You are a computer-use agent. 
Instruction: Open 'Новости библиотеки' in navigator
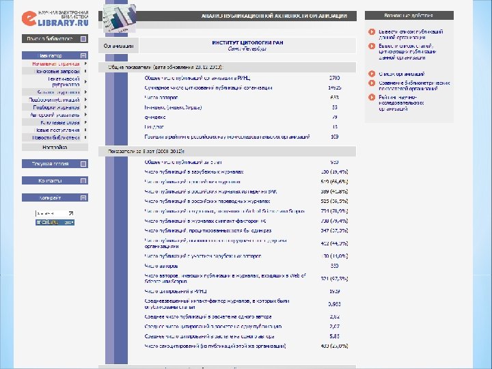(56, 137)
